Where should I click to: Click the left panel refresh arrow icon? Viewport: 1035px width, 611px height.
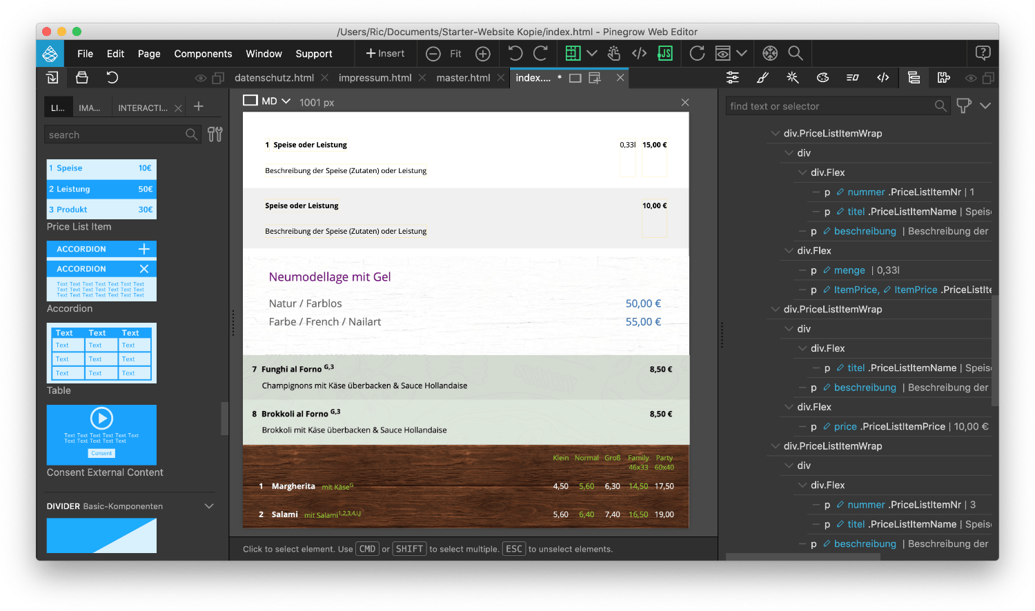[112, 77]
